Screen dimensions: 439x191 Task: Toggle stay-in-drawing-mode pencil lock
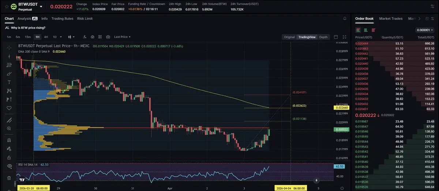[x=9, y=149]
